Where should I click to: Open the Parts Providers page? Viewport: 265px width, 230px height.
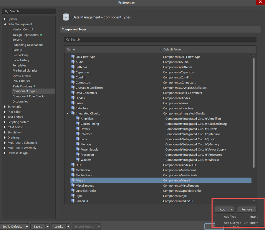point(22,86)
